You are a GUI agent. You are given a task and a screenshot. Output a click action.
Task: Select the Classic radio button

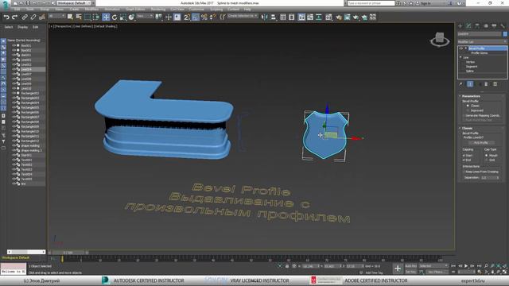click(468, 106)
